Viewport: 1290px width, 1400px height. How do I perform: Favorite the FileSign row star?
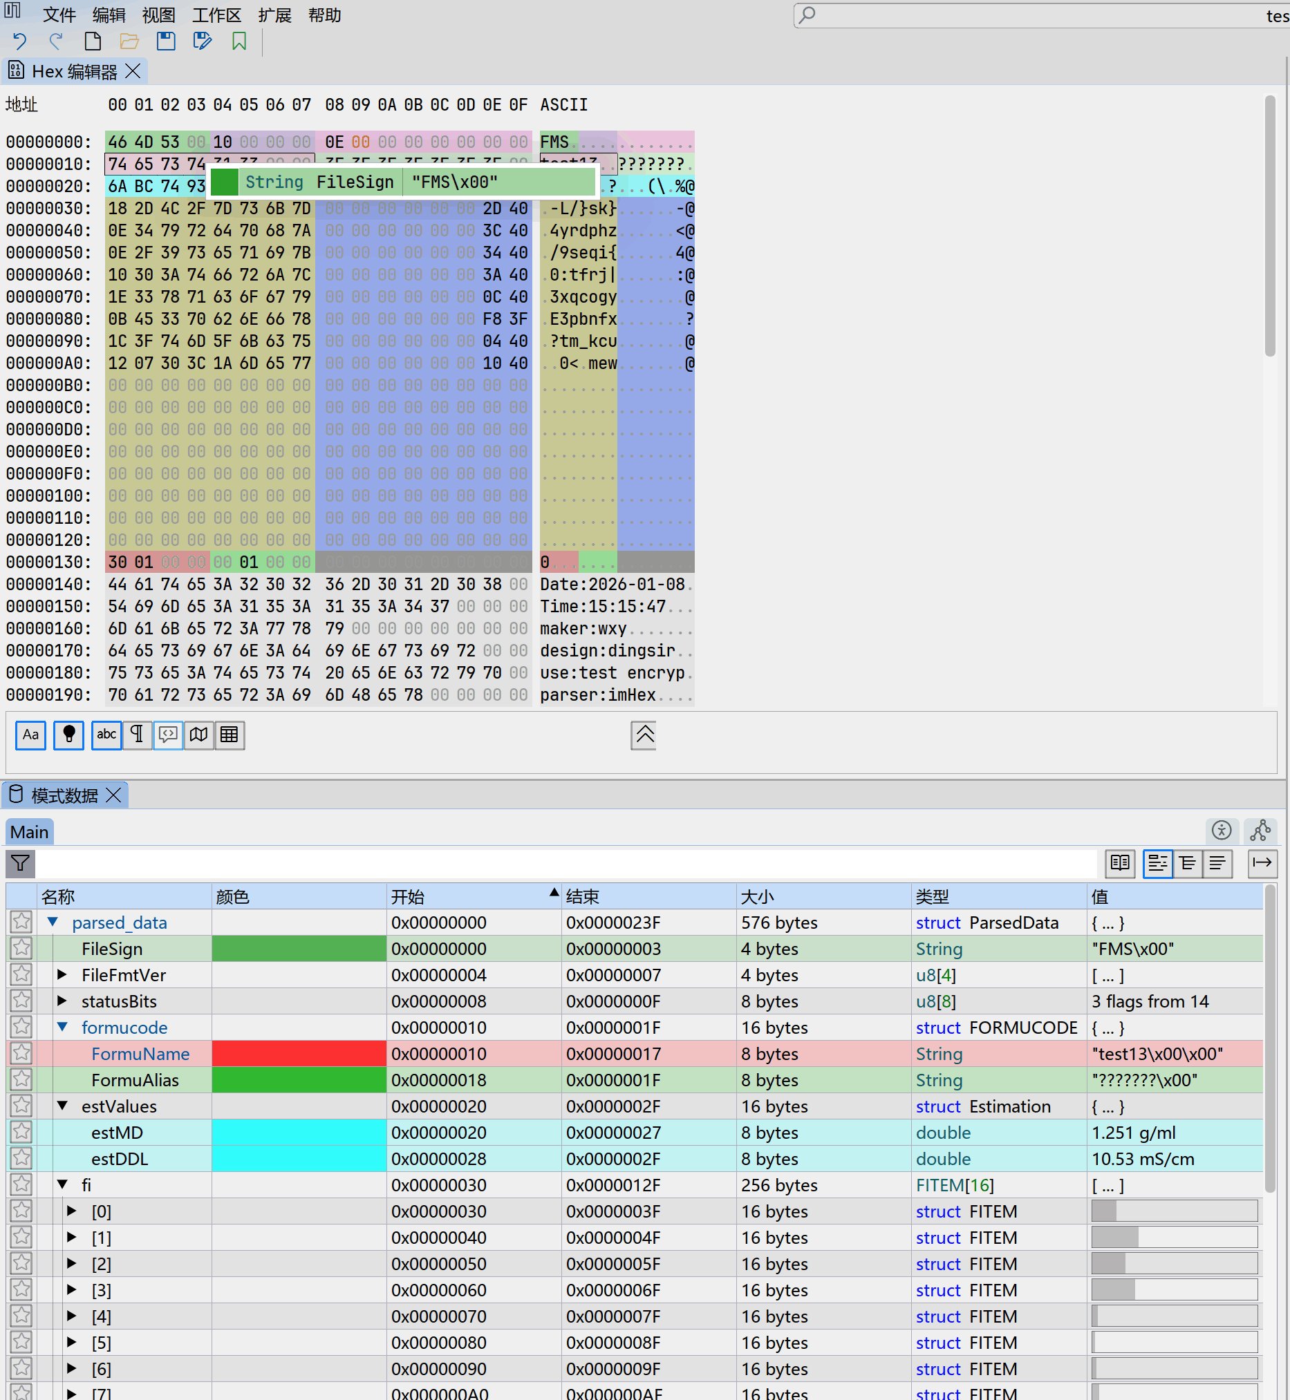pyautogui.click(x=21, y=949)
